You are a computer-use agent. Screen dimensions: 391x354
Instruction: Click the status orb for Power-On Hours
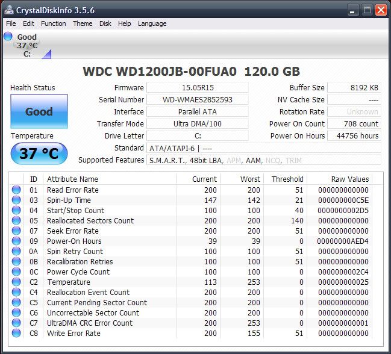[x=16, y=241]
